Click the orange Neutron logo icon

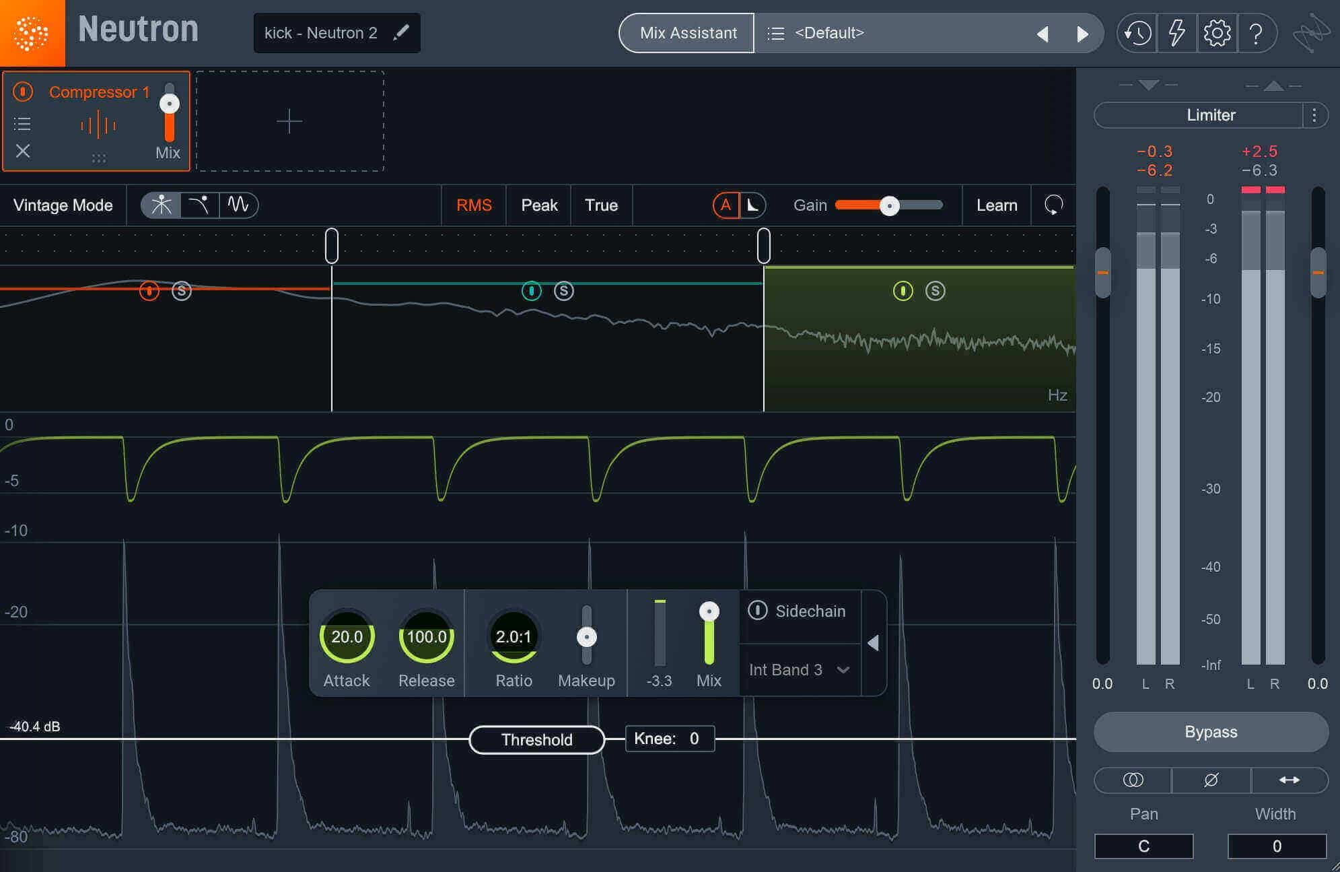tap(32, 33)
